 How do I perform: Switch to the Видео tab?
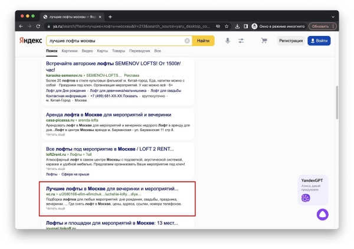coord(87,51)
